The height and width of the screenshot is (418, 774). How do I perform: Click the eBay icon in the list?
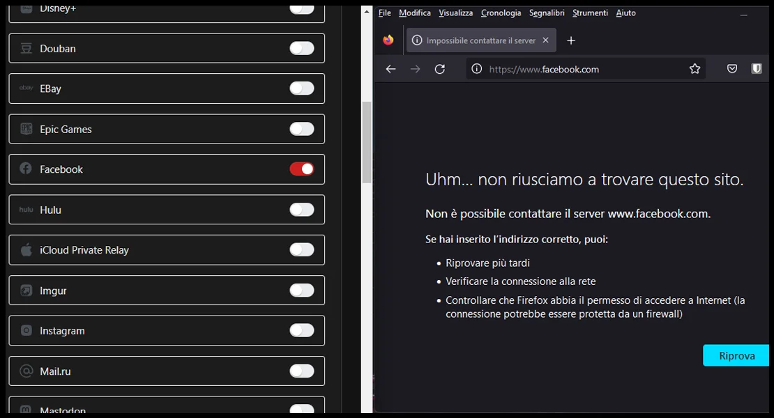(26, 88)
